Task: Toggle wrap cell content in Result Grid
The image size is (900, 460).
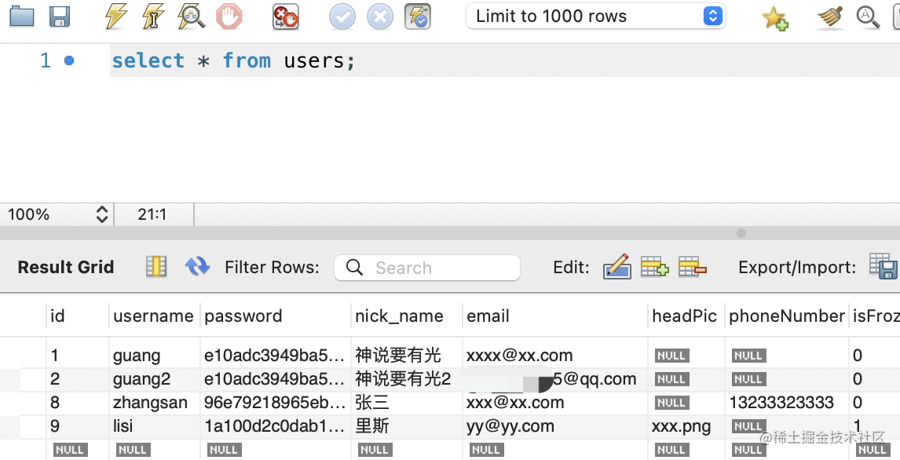Action: tap(156, 267)
